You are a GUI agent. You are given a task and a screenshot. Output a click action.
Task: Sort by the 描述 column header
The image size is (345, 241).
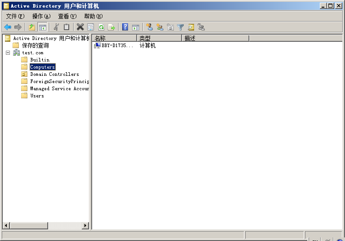[216, 38]
